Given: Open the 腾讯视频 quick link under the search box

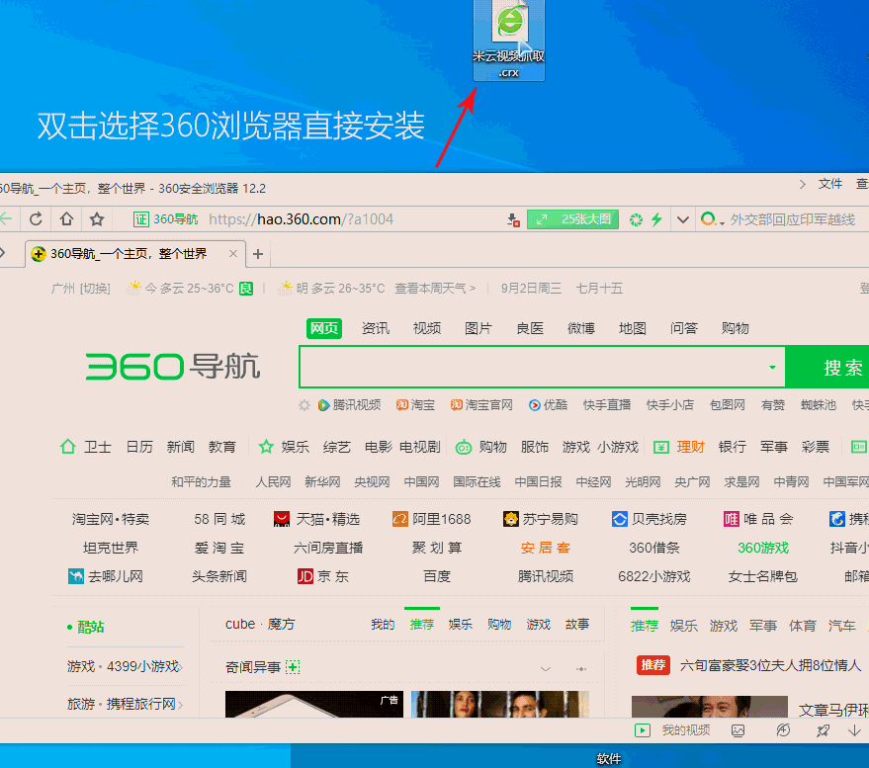Looking at the screenshot, I should pos(350,405).
